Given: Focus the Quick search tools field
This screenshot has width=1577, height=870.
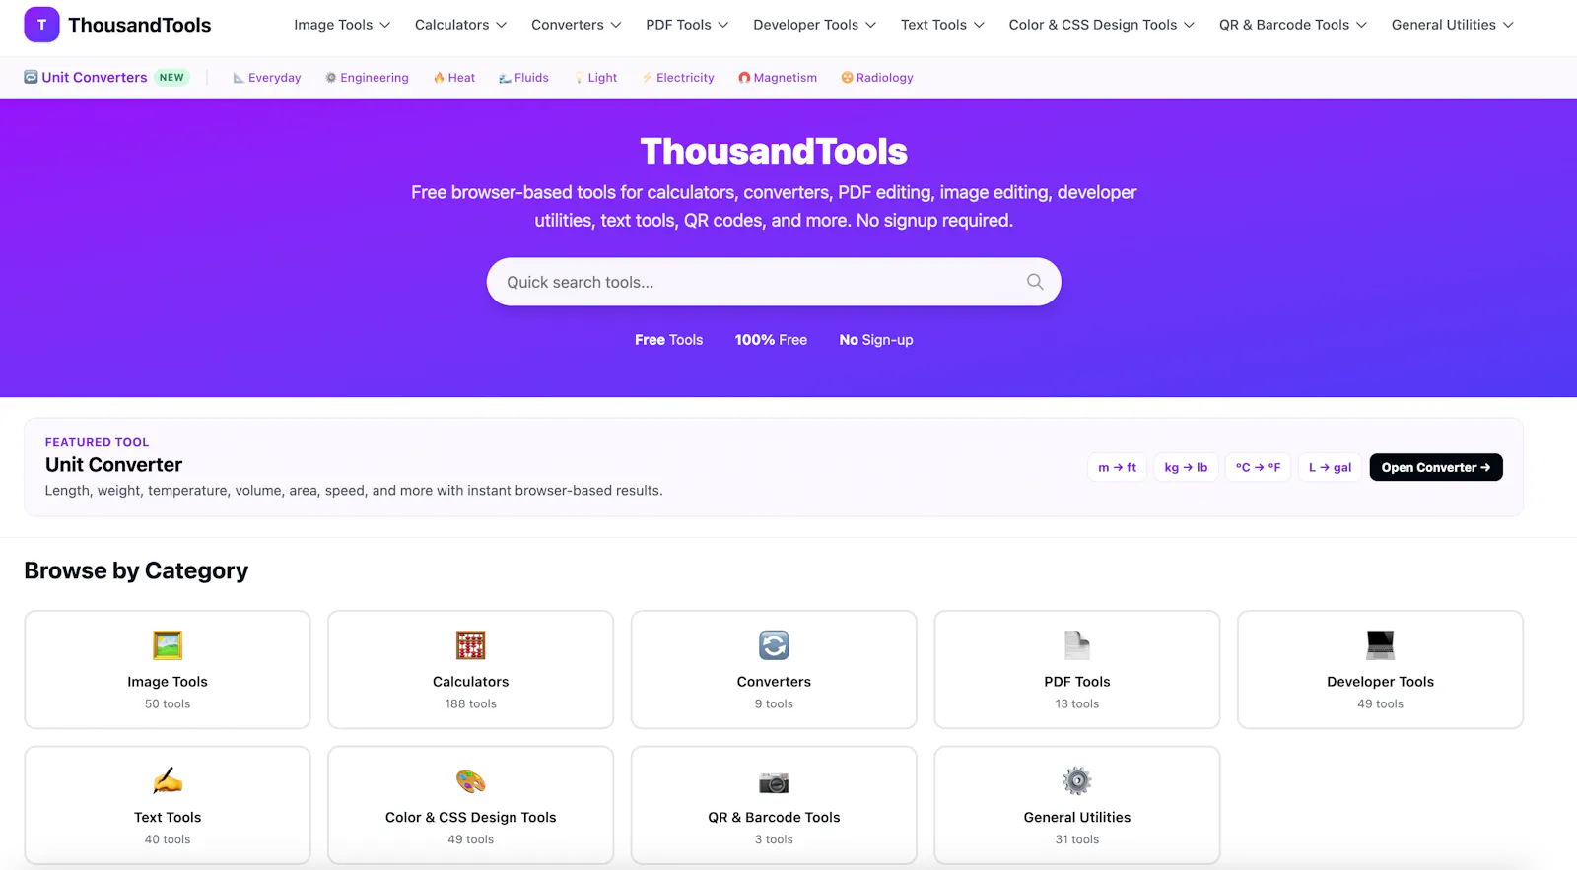Looking at the screenshot, I should pos(774,282).
